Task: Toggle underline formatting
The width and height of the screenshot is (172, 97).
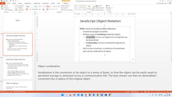Action: tap(31, 9)
